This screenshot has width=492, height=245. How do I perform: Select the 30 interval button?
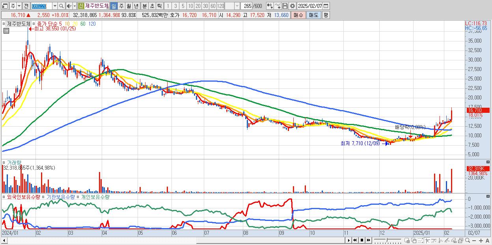pyautogui.click(x=205, y=6)
